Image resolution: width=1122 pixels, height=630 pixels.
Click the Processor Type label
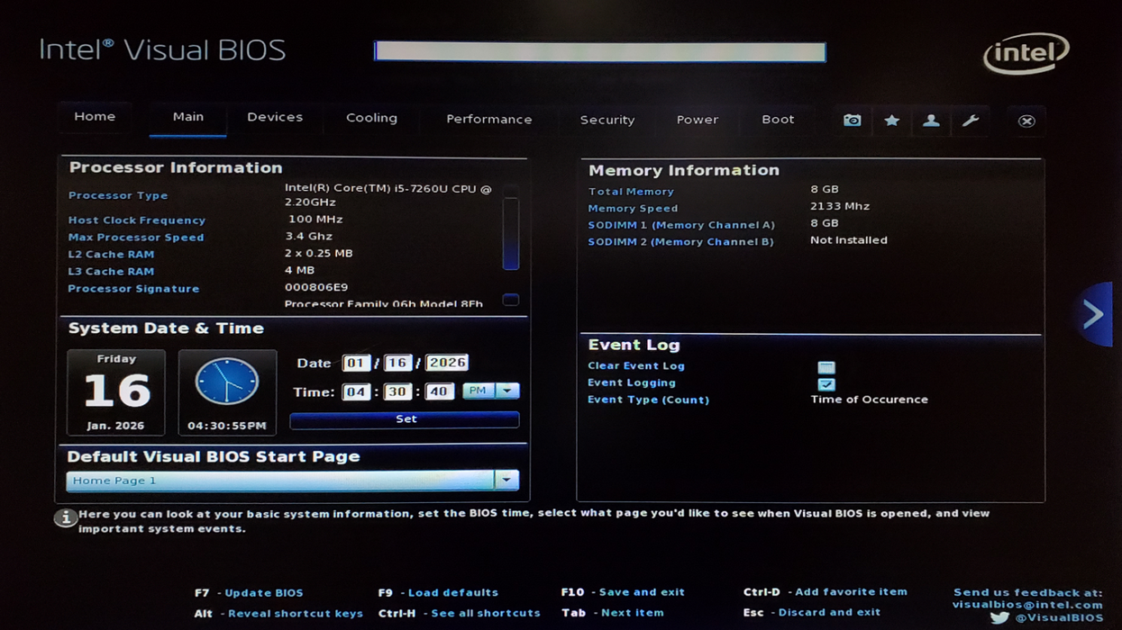118,195
